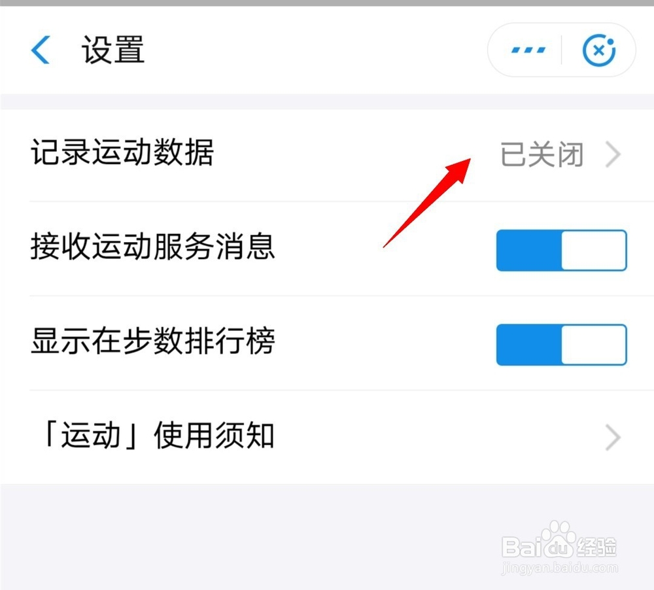Click the 设置 page title
654x590 pixels.
click(113, 50)
